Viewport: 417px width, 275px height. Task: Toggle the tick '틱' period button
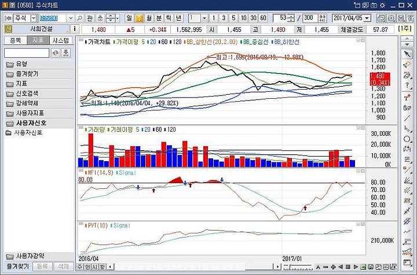tap(169, 18)
